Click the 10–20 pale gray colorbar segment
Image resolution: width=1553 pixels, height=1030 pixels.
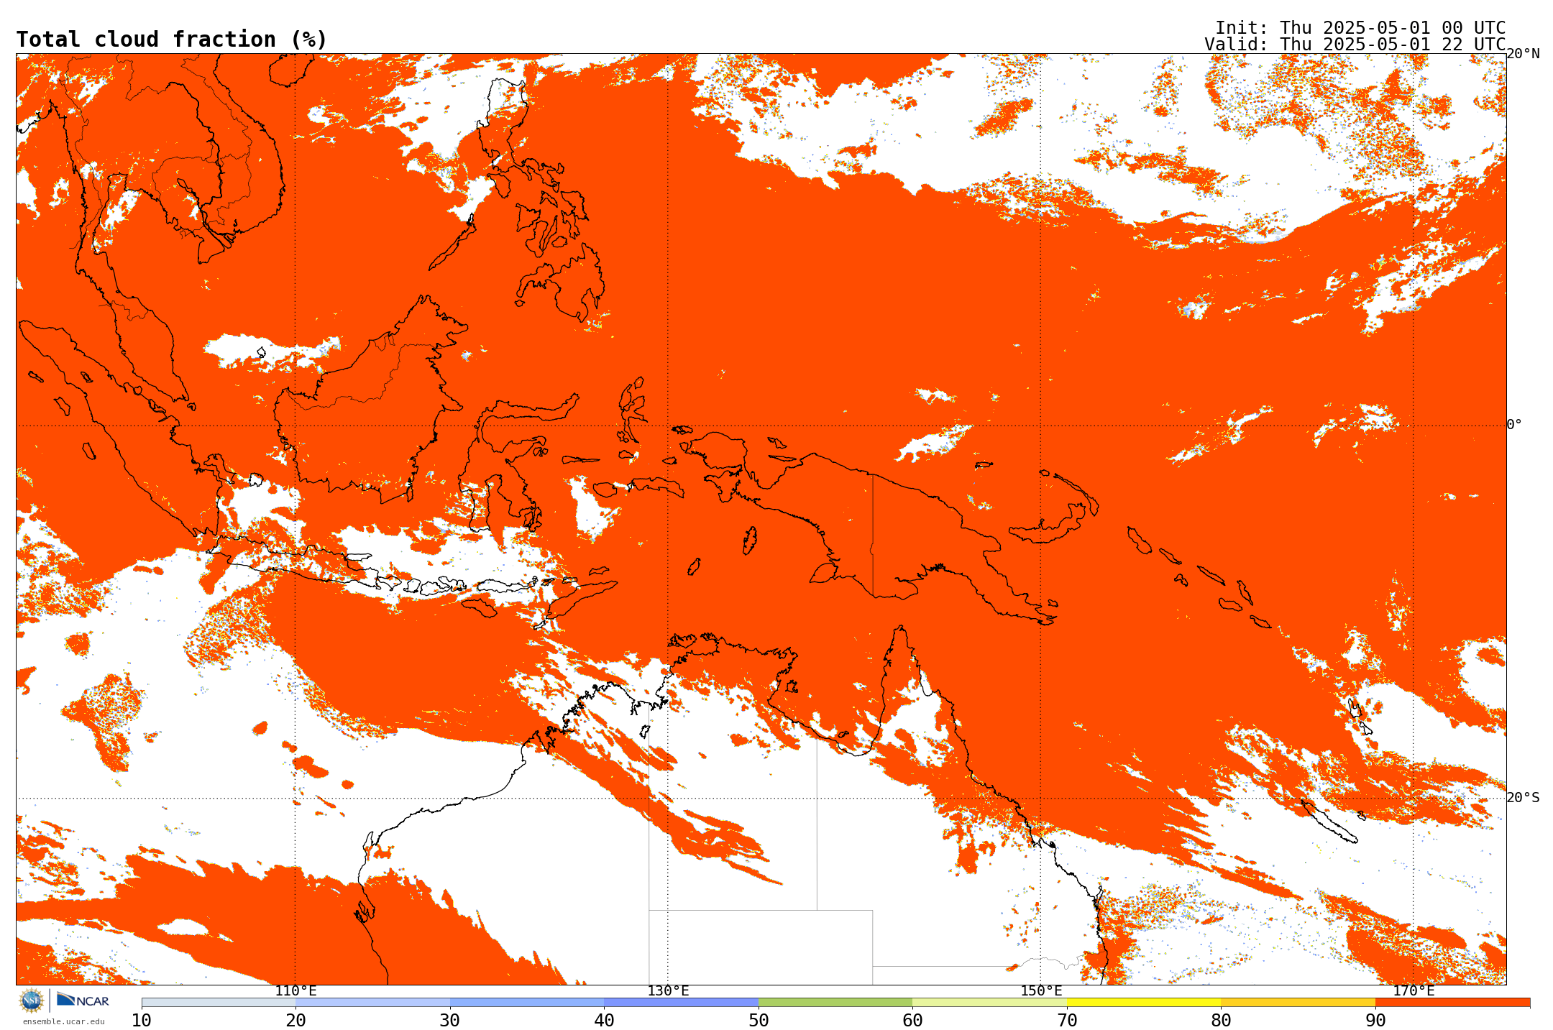click(219, 1002)
